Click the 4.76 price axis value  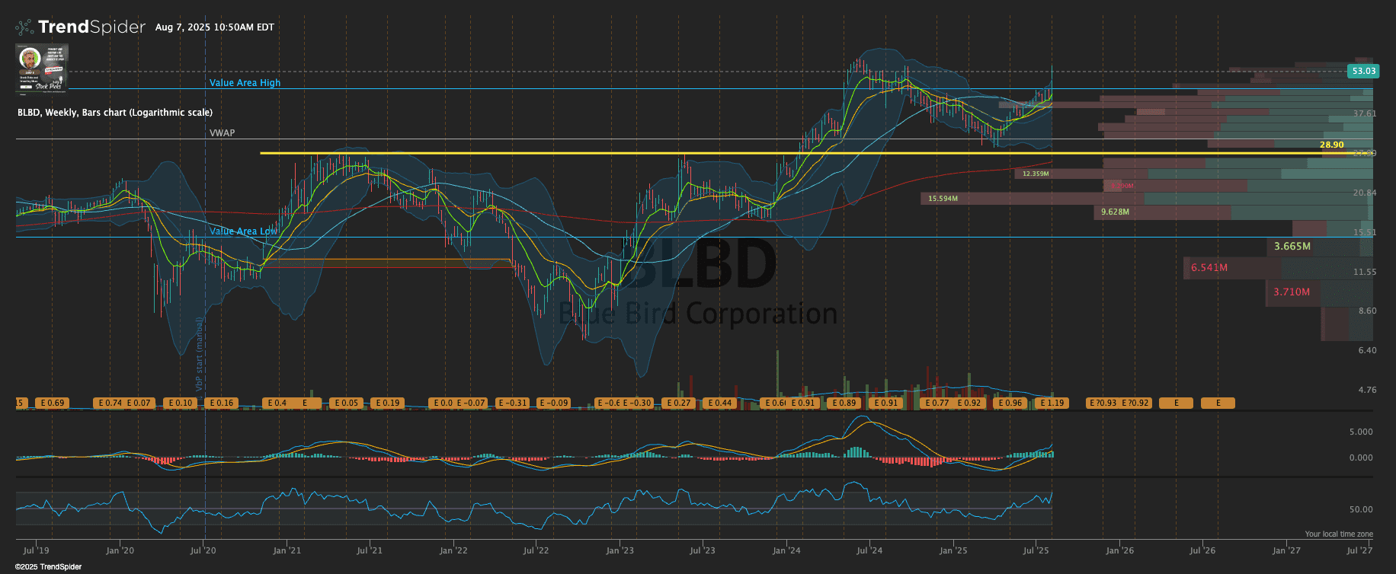(1368, 391)
